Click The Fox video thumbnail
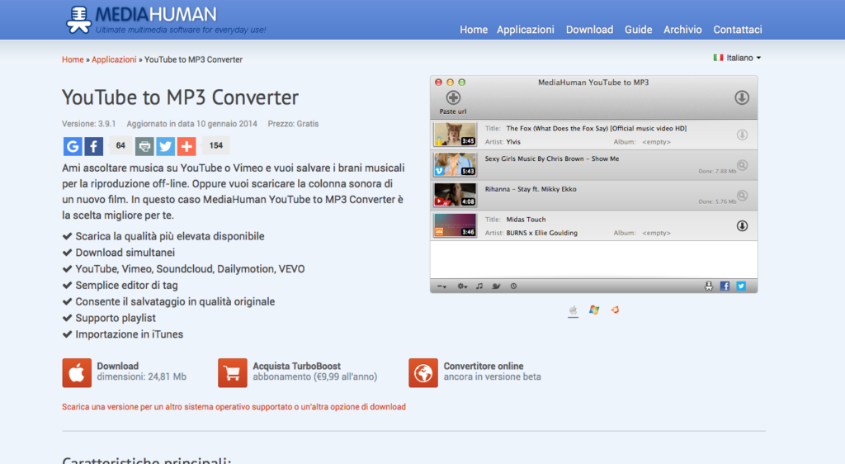 coord(455,135)
